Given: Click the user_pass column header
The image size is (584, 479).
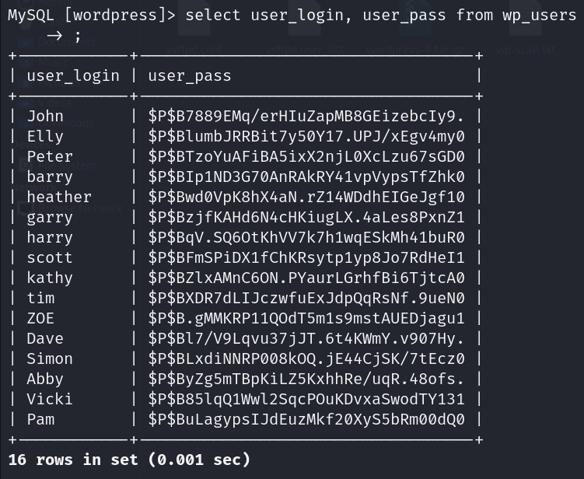Looking at the screenshot, I should click(x=190, y=76).
